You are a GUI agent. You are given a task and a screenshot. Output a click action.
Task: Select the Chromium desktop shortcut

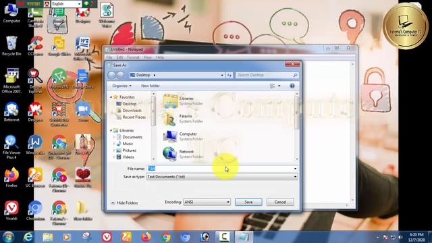(35, 211)
